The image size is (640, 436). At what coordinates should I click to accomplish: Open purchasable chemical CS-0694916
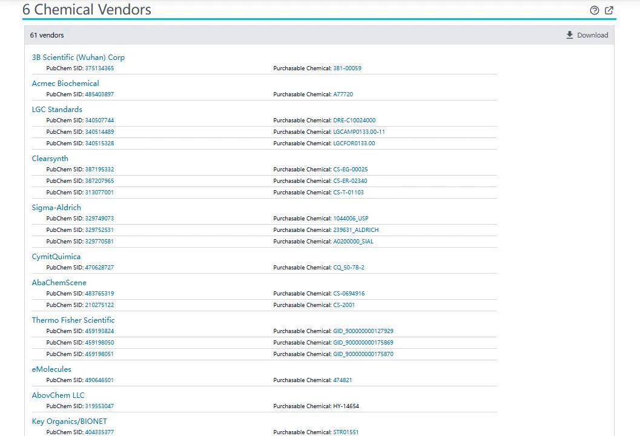pyautogui.click(x=349, y=294)
